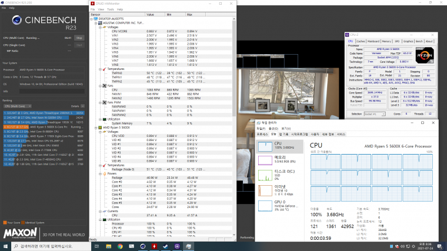Click the taskbar search box

[x=51, y=246]
